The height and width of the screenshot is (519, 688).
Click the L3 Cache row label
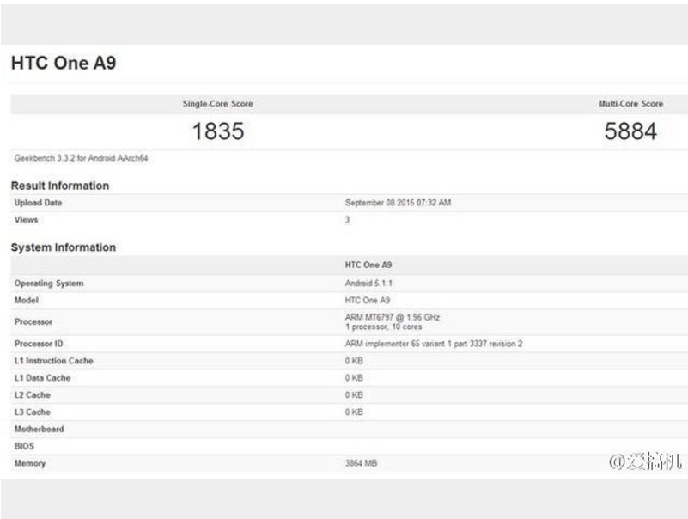point(33,412)
